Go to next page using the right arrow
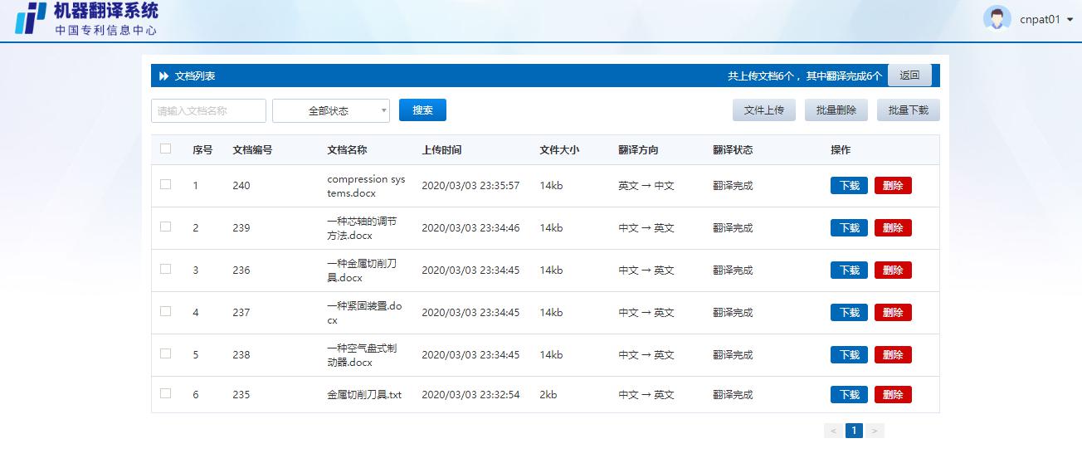1082x463 pixels. click(875, 431)
